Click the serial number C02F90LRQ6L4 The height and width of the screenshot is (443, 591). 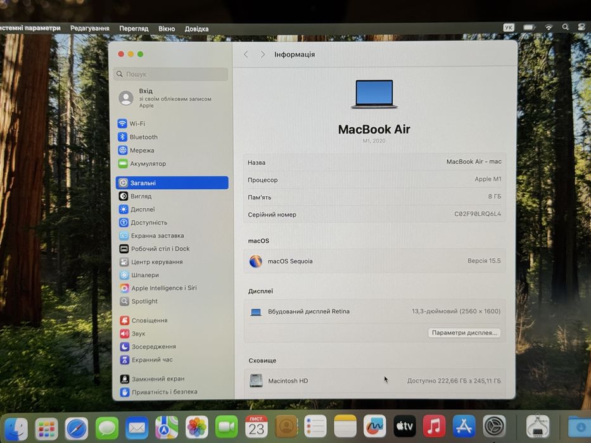[477, 214]
